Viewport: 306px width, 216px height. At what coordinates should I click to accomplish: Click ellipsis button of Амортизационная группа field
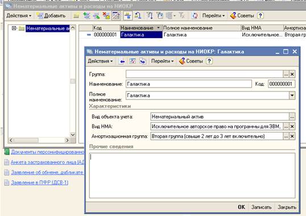pyautogui.click(x=286, y=136)
